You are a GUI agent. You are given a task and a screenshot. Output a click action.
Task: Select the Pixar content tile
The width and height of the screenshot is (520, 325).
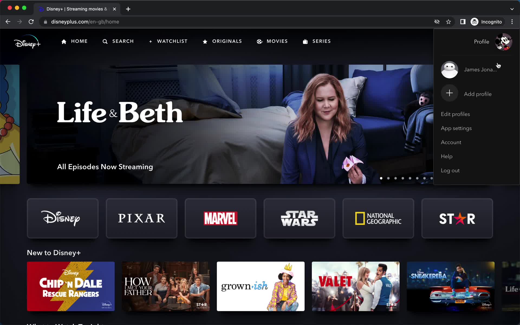coord(142,218)
